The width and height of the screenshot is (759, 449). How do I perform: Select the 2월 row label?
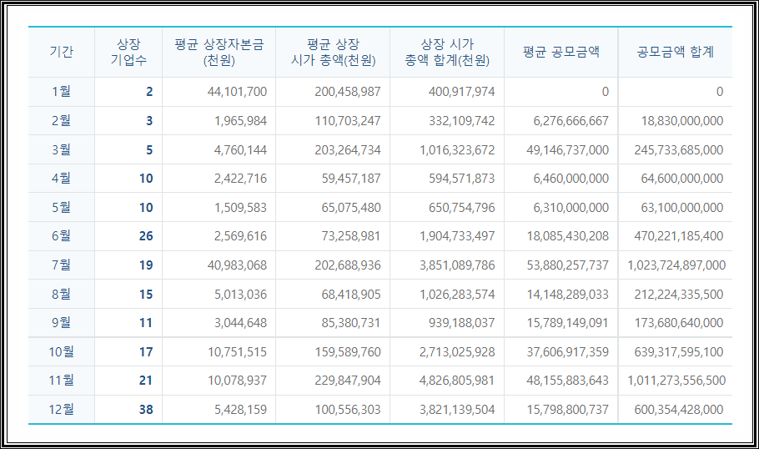[x=62, y=121]
